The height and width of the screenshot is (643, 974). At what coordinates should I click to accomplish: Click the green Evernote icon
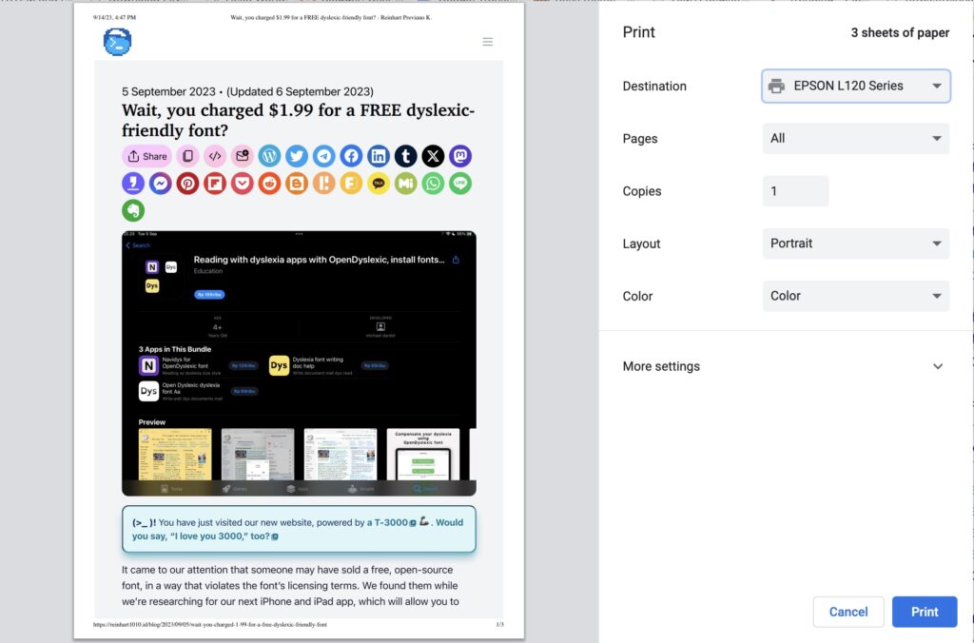click(133, 210)
